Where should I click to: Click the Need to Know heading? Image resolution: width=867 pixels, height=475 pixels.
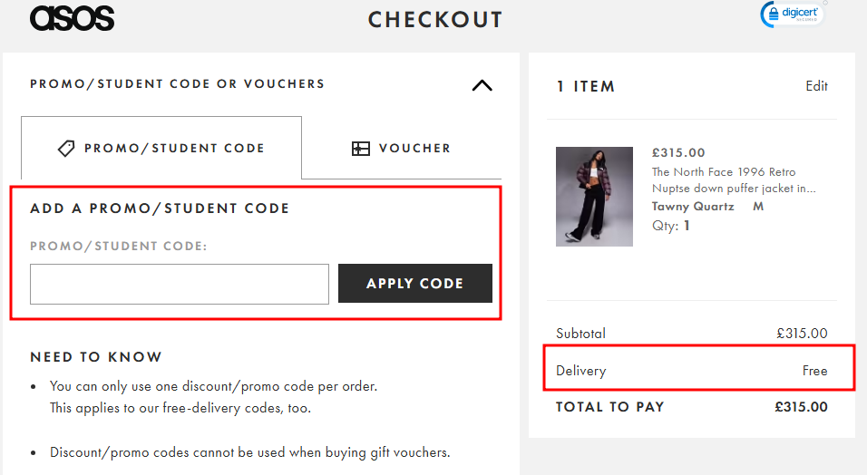point(96,357)
